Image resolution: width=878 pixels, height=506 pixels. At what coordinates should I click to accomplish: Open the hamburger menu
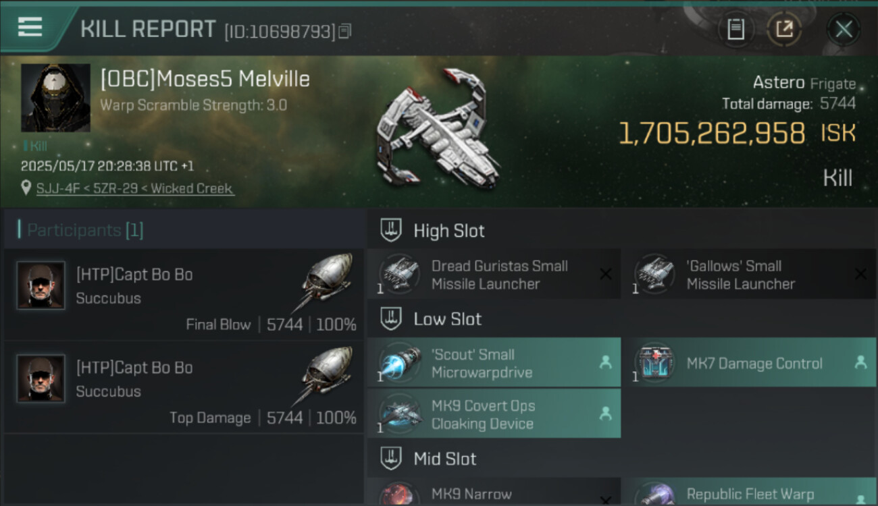(30, 27)
